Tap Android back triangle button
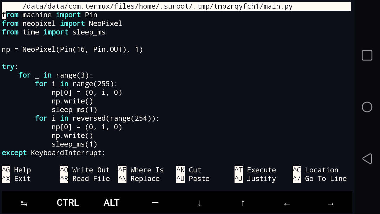Screen dimensions: 380x214 tap(367, 159)
